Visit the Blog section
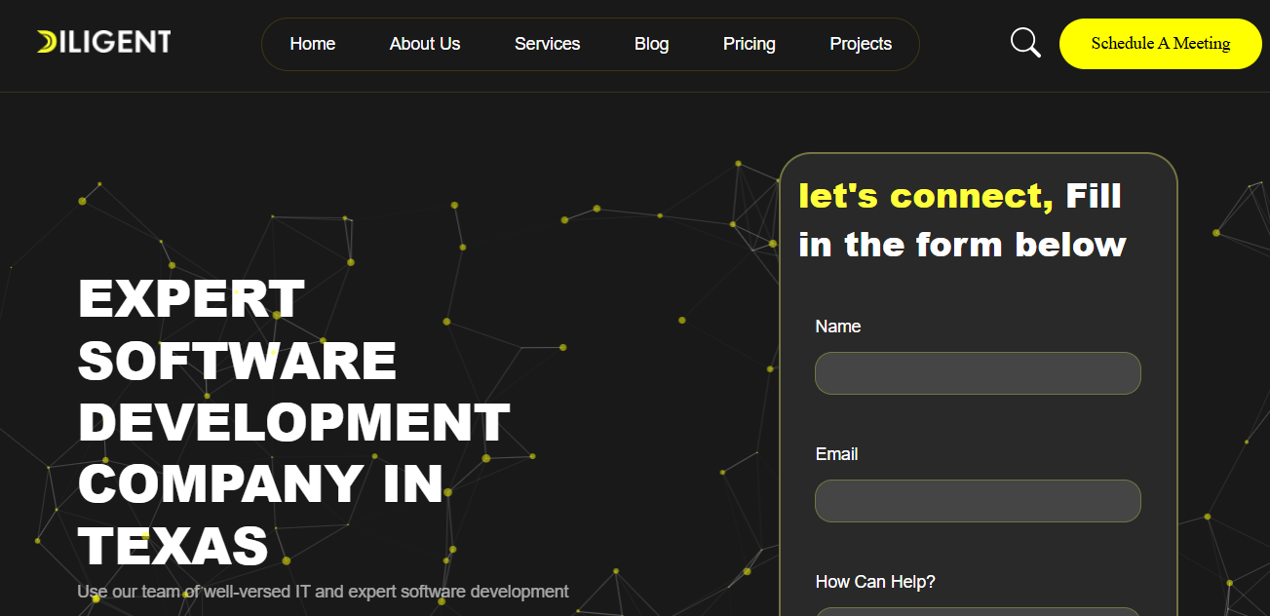 [x=651, y=43]
